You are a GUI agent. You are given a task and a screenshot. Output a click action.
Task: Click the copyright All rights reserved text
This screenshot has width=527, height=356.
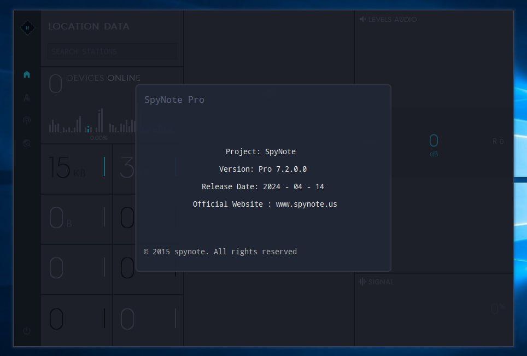[x=220, y=252]
